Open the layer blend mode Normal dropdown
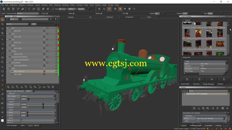232x130 pixels. [x=18, y=24]
